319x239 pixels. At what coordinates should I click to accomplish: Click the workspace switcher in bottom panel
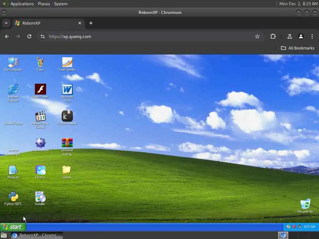pos(283,235)
